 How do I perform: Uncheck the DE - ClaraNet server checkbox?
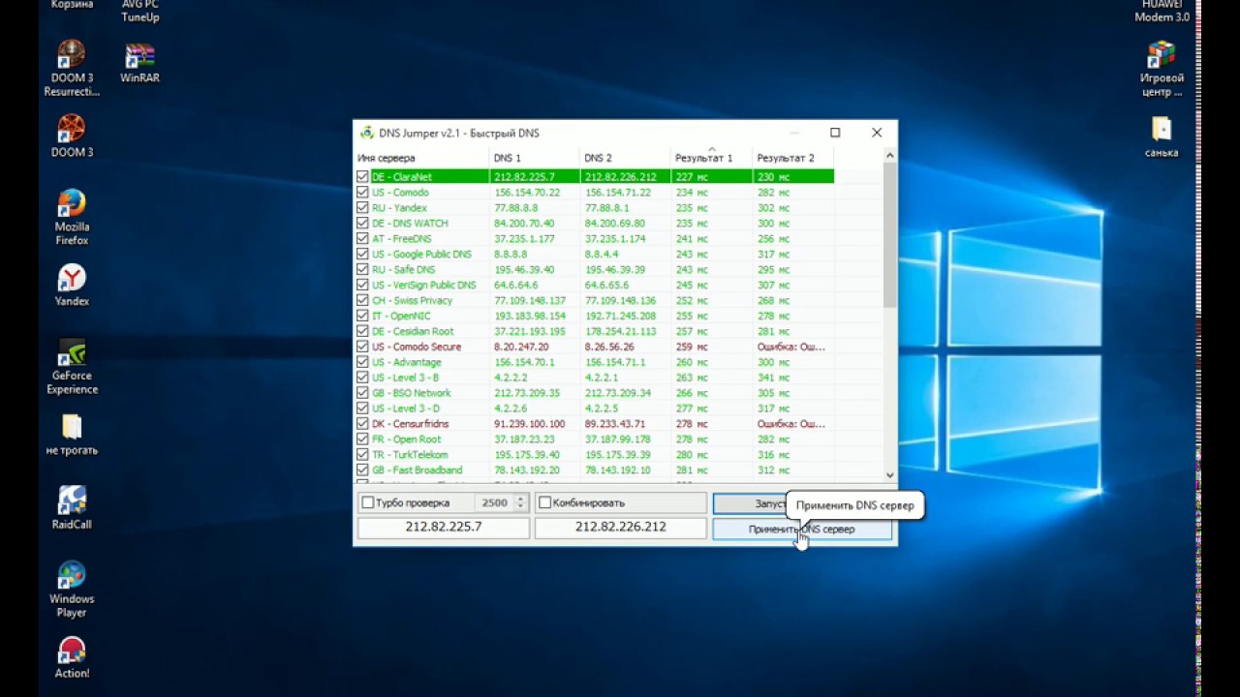pyautogui.click(x=362, y=177)
